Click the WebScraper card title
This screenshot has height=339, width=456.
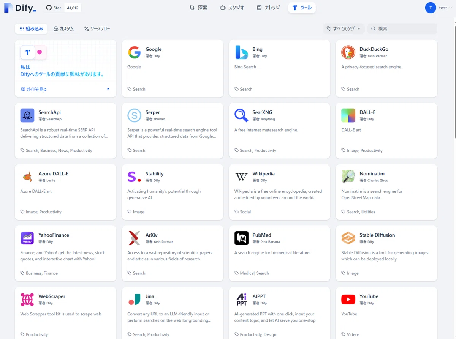52,296
